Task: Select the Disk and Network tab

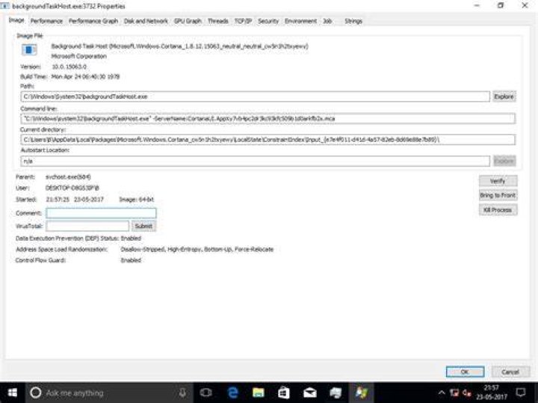Action: click(x=146, y=21)
